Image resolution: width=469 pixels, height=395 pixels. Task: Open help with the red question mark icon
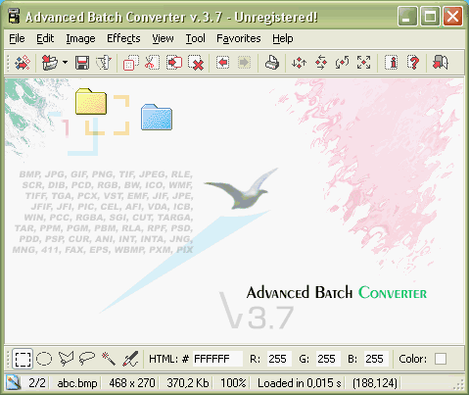tap(413, 63)
